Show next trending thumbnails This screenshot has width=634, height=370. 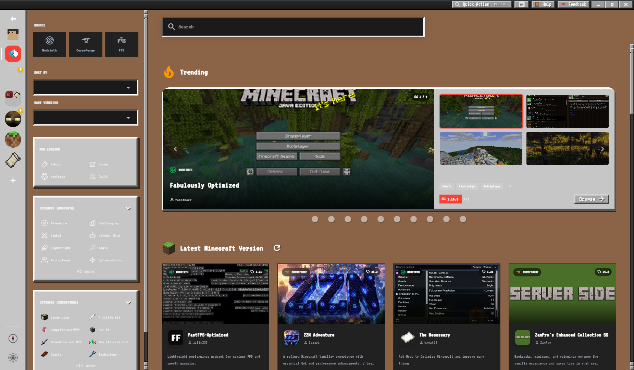point(602,149)
